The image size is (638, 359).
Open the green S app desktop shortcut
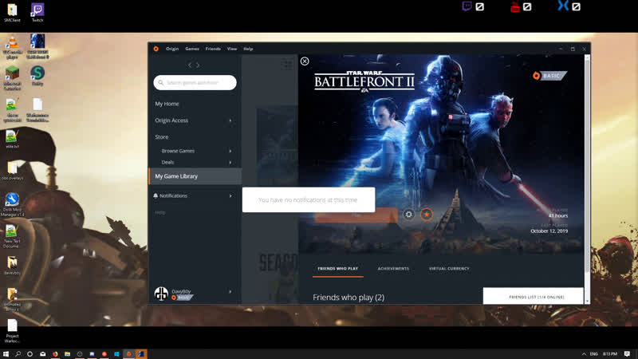(37, 76)
